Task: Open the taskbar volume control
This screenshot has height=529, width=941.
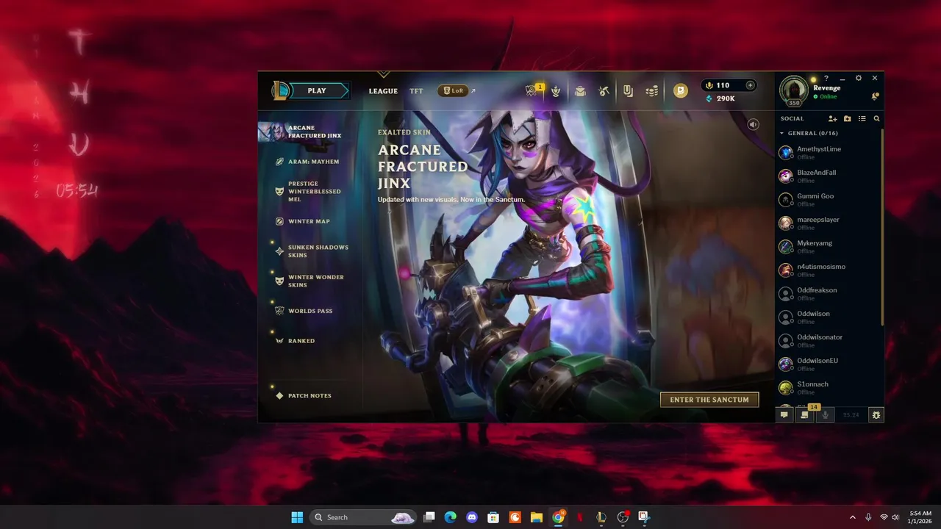Action: (x=895, y=517)
